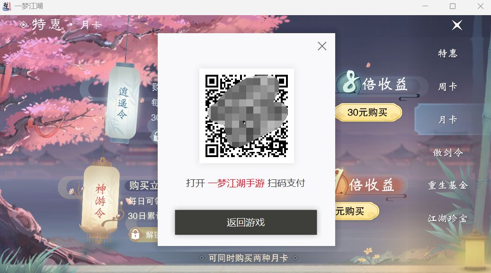This screenshot has width=491, height=273.
Task: Open the 傲剑令 tab
Action: tap(448, 152)
